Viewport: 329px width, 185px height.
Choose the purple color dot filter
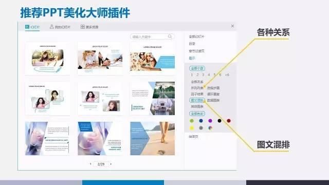[x=210, y=121]
